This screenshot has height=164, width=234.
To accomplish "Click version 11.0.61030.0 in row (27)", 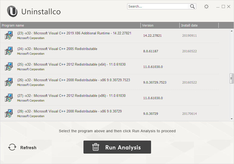I will (x=153, y=98).
